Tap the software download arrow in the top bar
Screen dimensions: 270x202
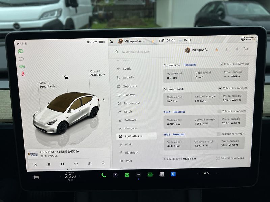point(153,41)
